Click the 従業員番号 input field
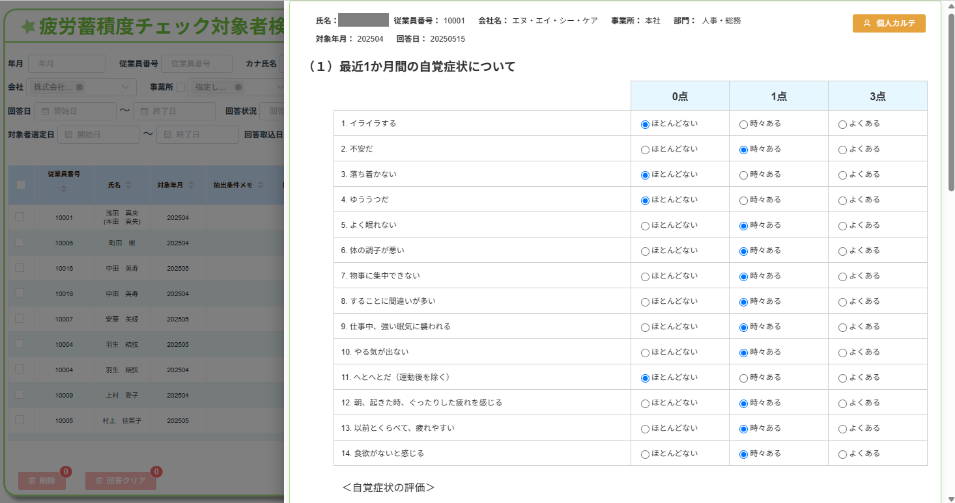Viewport: 955px width, 503px height. pos(197,64)
